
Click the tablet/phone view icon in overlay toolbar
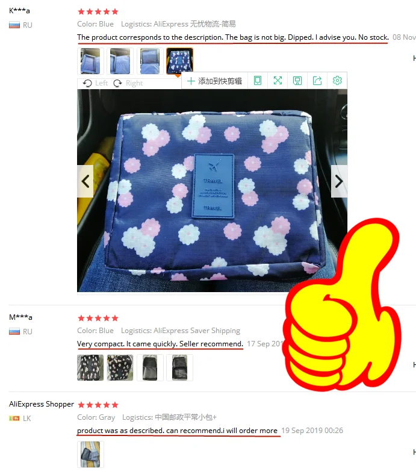click(258, 81)
